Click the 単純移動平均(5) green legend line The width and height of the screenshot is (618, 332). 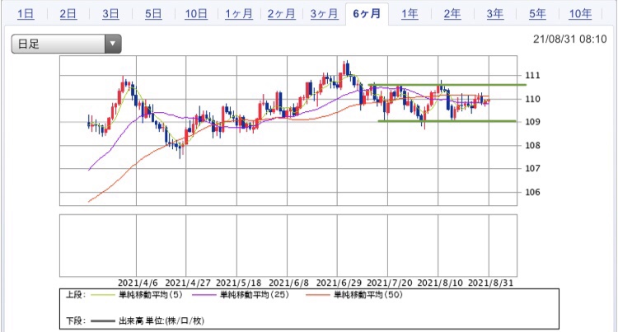[x=104, y=295]
